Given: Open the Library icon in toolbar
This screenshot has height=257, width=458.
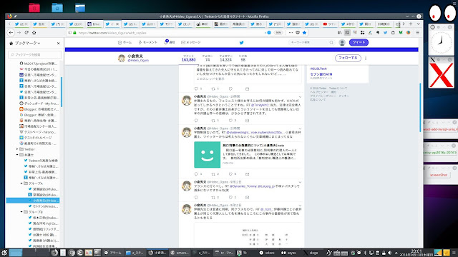Looking at the screenshot, I should (x=339, y=33).
